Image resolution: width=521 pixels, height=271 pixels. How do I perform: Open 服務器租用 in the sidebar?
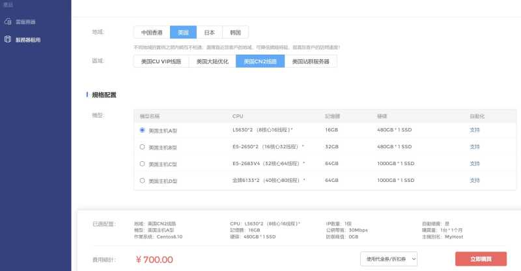(27, 40)
